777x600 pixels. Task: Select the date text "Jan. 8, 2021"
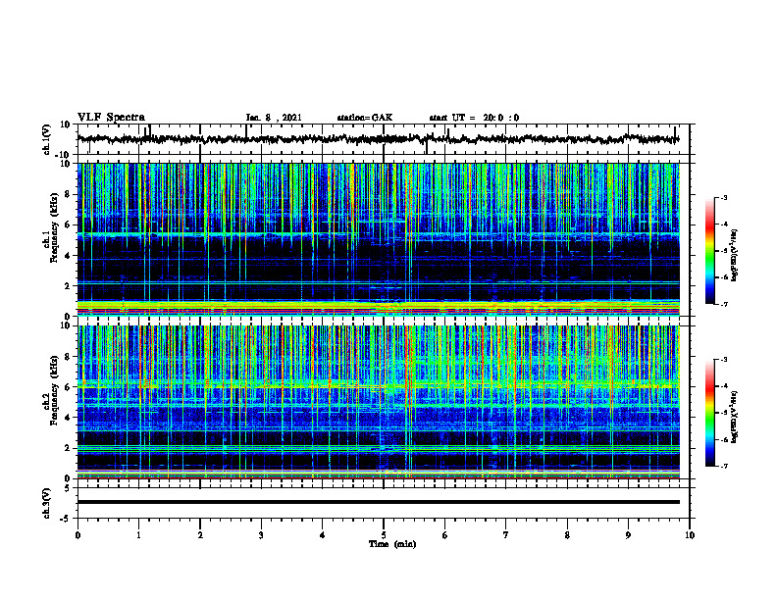tap(274, 118)
